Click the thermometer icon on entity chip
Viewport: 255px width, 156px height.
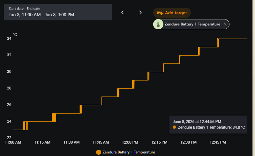tap(158, 24)
